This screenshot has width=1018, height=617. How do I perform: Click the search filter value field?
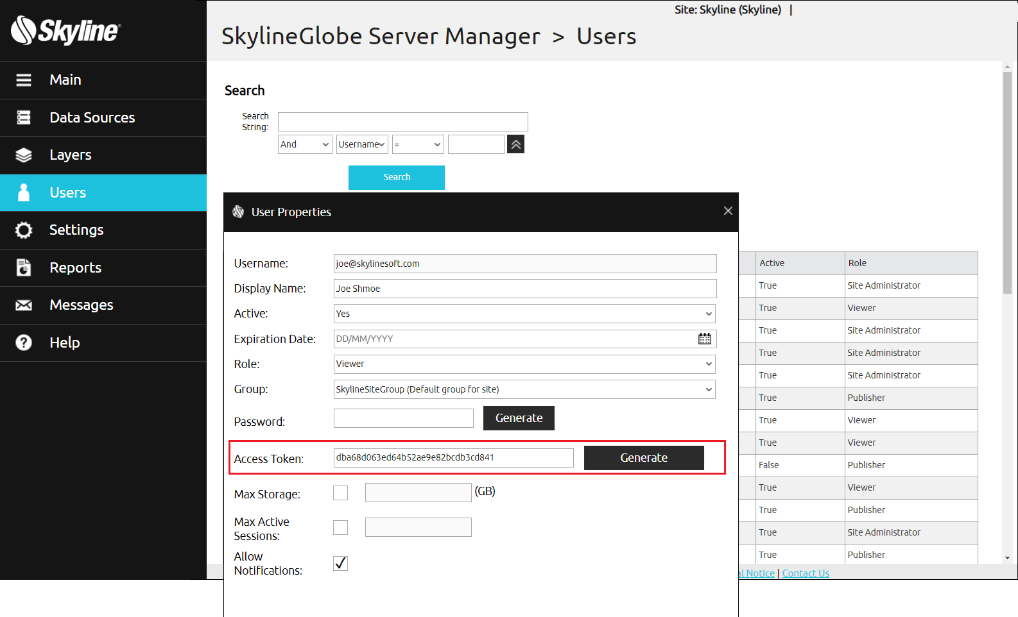pos(476,144)
